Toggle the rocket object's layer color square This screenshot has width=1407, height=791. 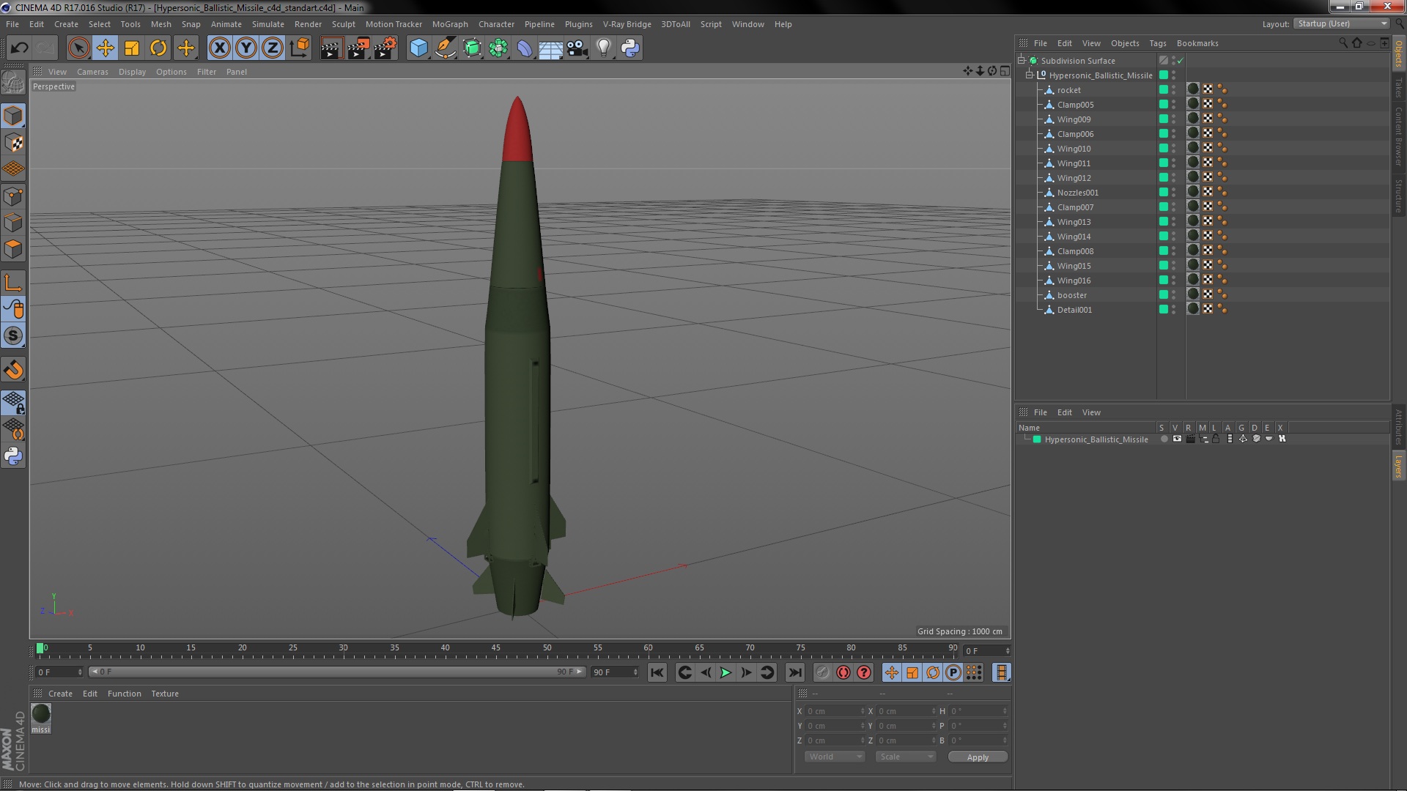pyautogui.click(x=1163, y=90)
